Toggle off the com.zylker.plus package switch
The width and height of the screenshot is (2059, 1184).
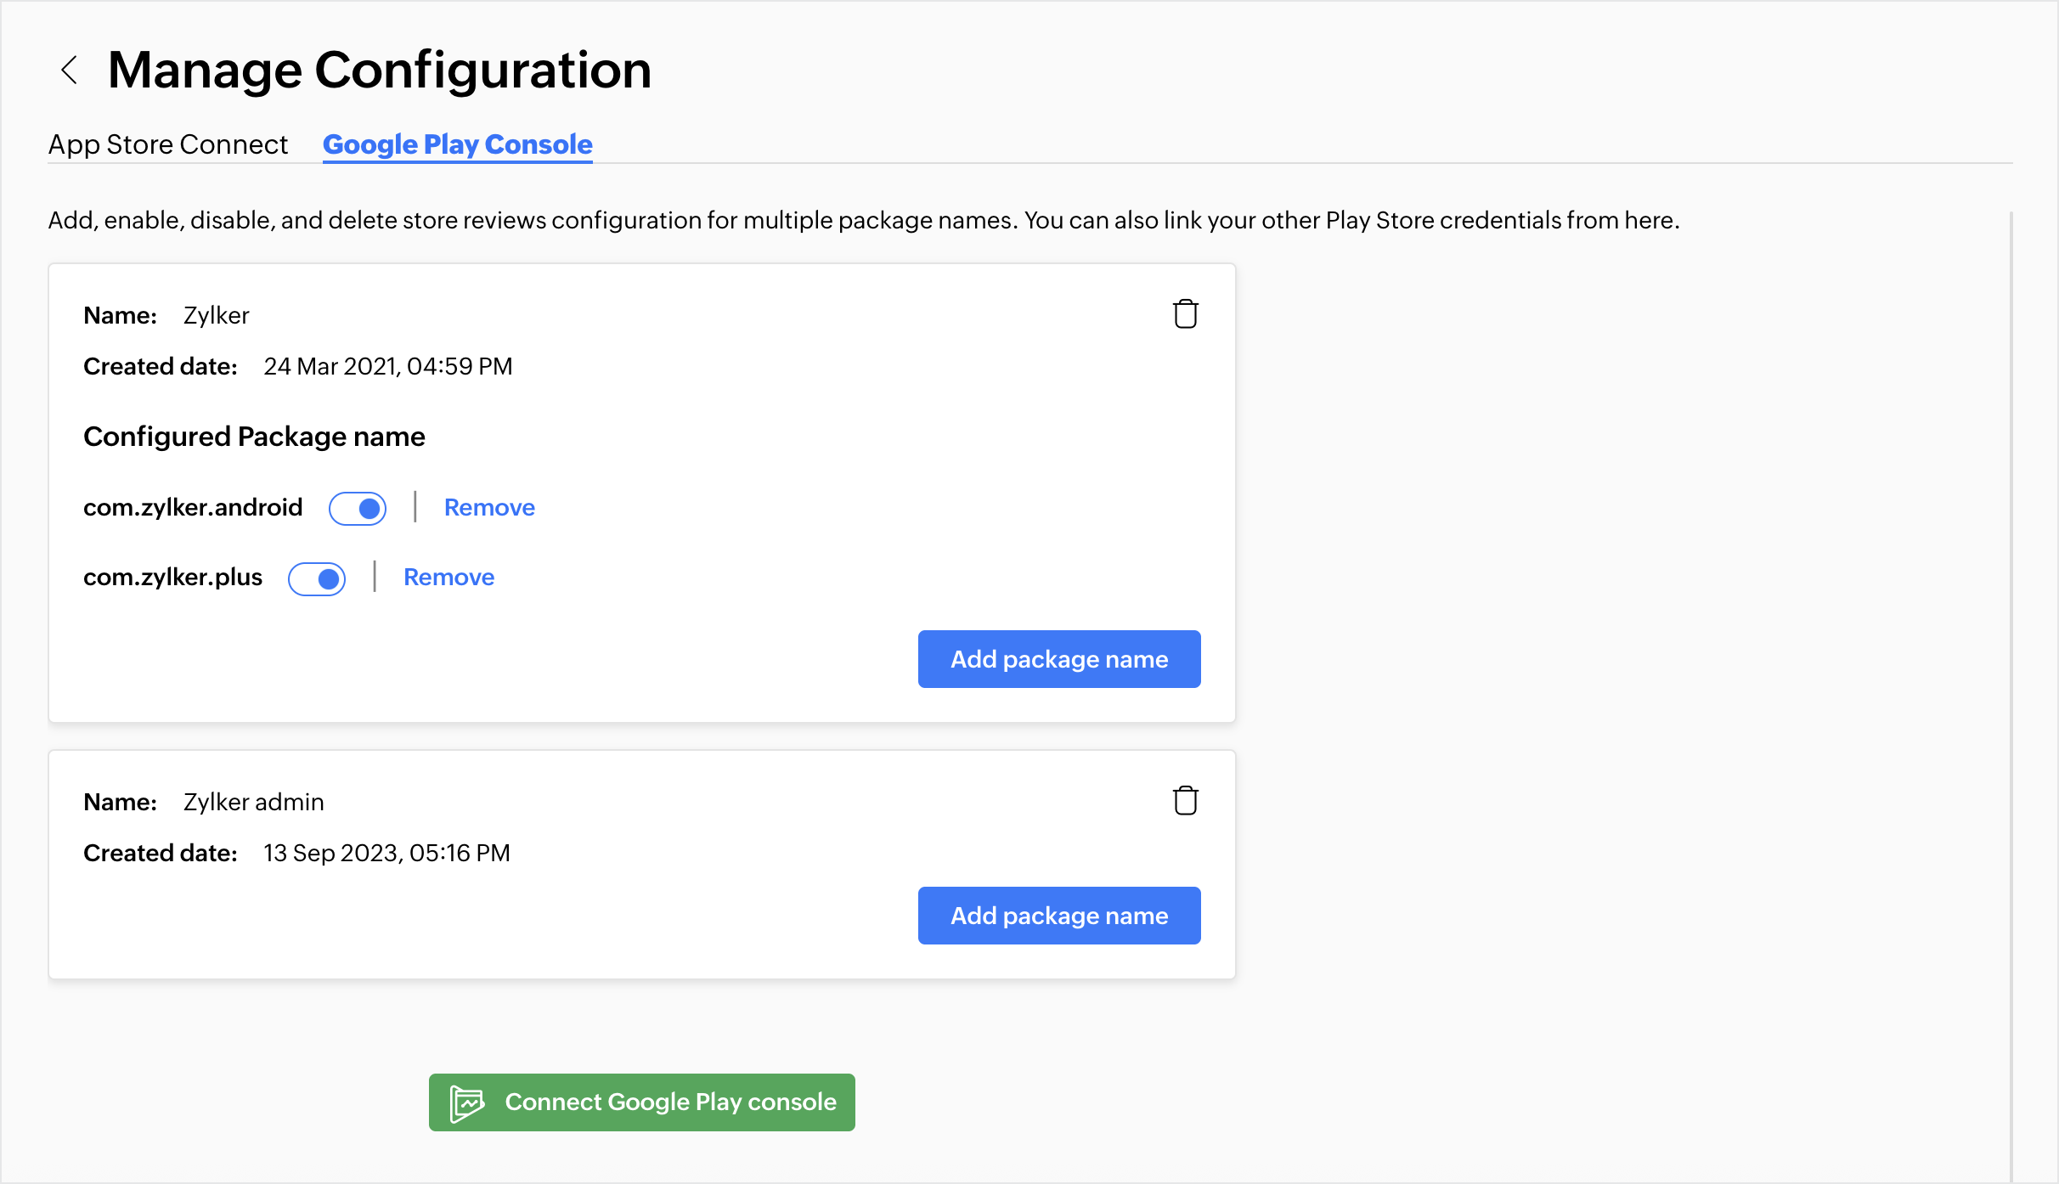(x=317, y=579)
